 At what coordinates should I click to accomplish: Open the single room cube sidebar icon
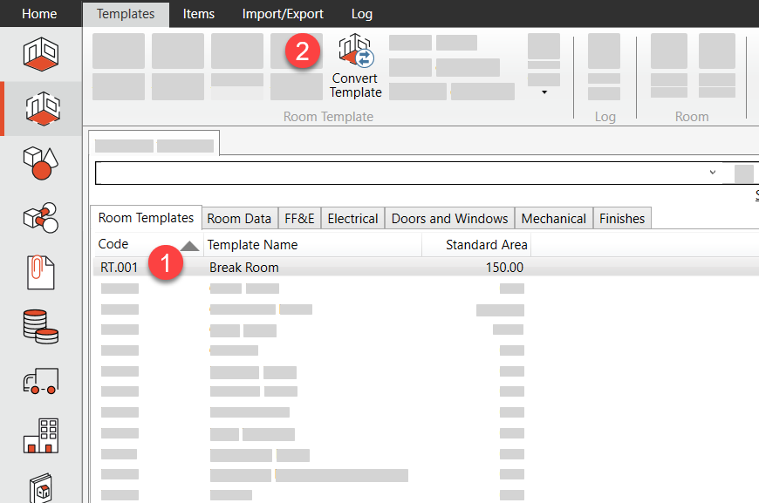(41, 52)
